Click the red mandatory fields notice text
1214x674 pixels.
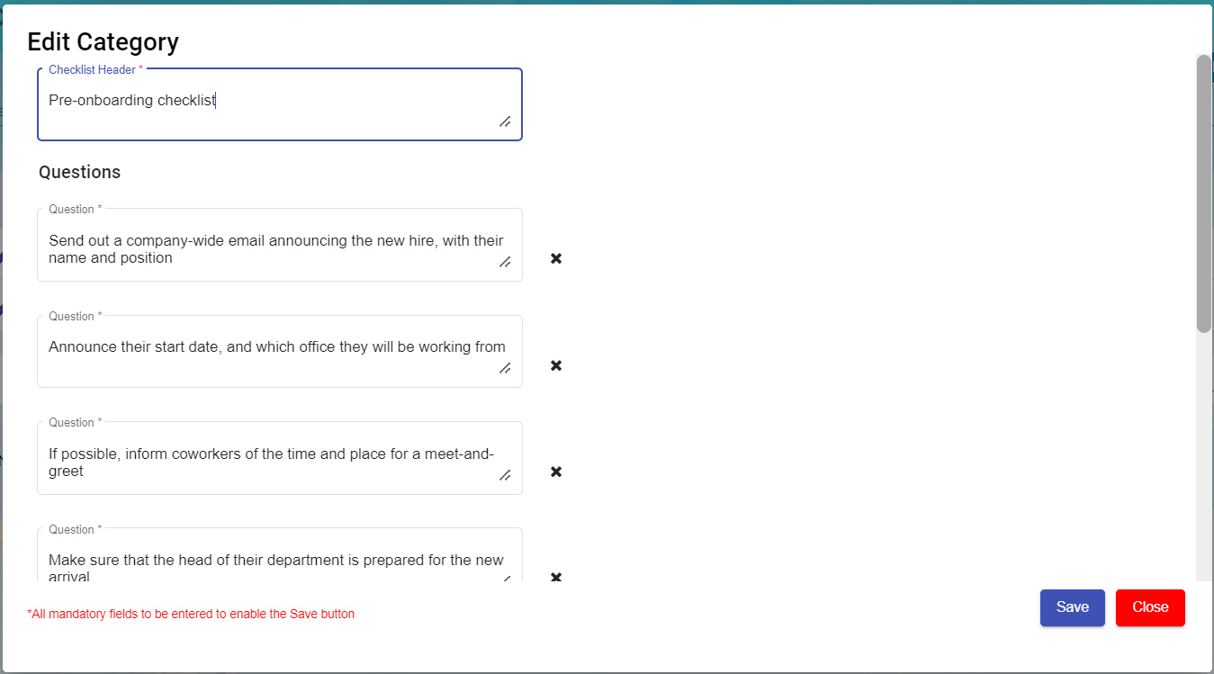(x=191, y=615)
